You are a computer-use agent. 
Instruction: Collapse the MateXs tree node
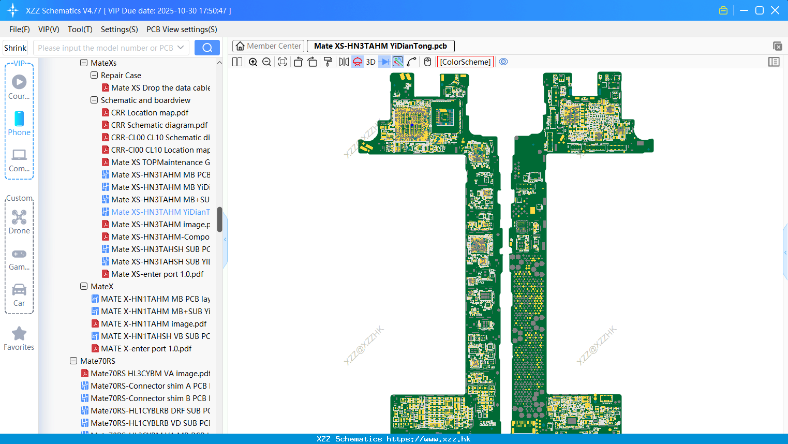point(84,63)
